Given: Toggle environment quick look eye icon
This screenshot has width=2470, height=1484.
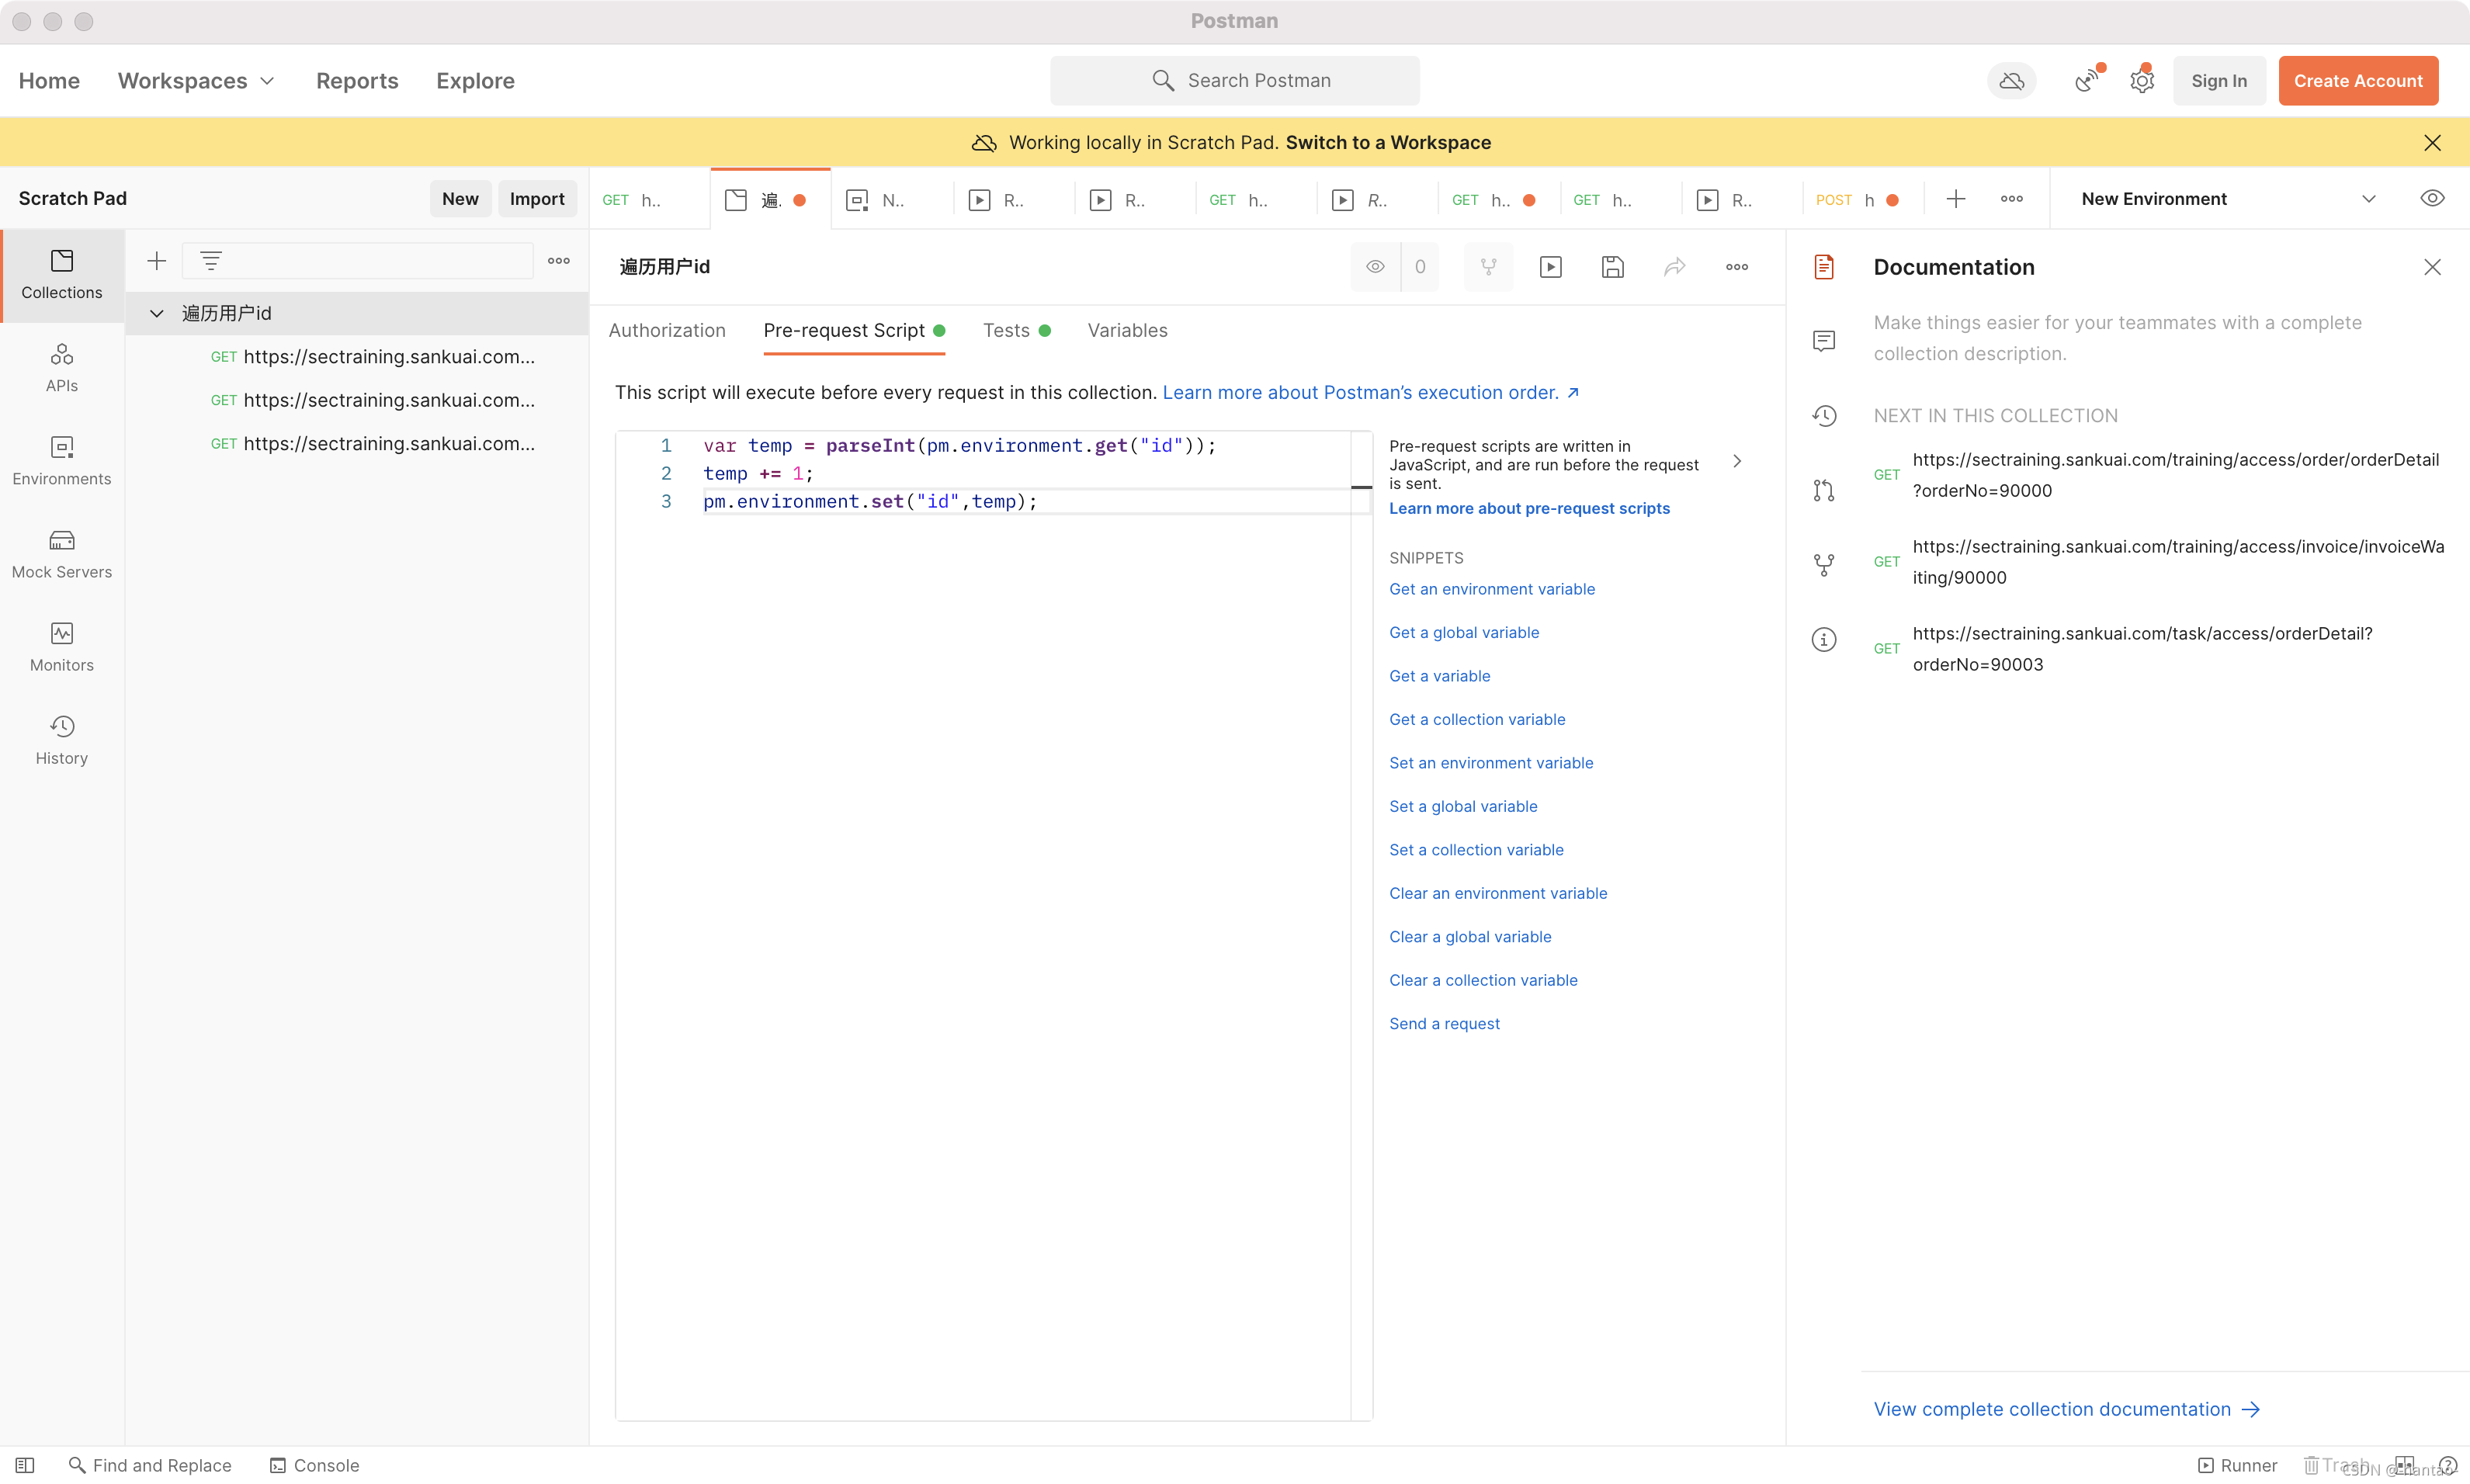Looking at the screenshot, I should click(x=2432, y=198).
